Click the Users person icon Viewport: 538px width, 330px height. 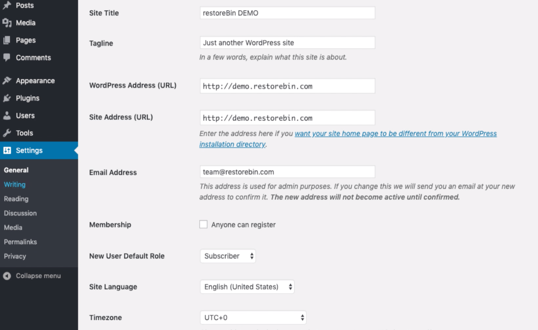click(x=7, y=115)
